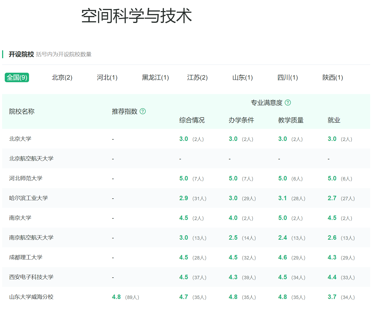Select the 全国(9) filter tab
Viewport: 372px width, 309px height.
point(17,77)
